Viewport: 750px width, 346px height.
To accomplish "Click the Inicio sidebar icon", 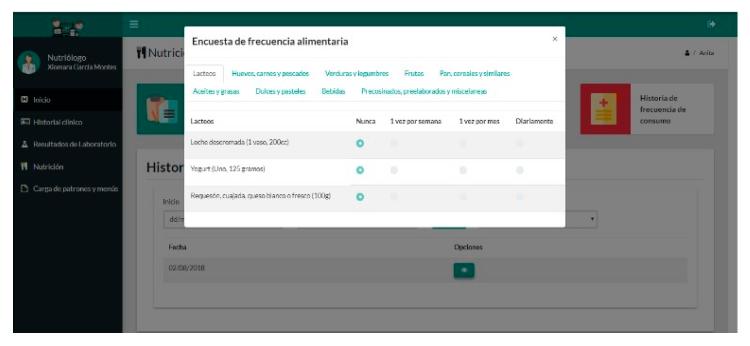I will tap(24, 99).
